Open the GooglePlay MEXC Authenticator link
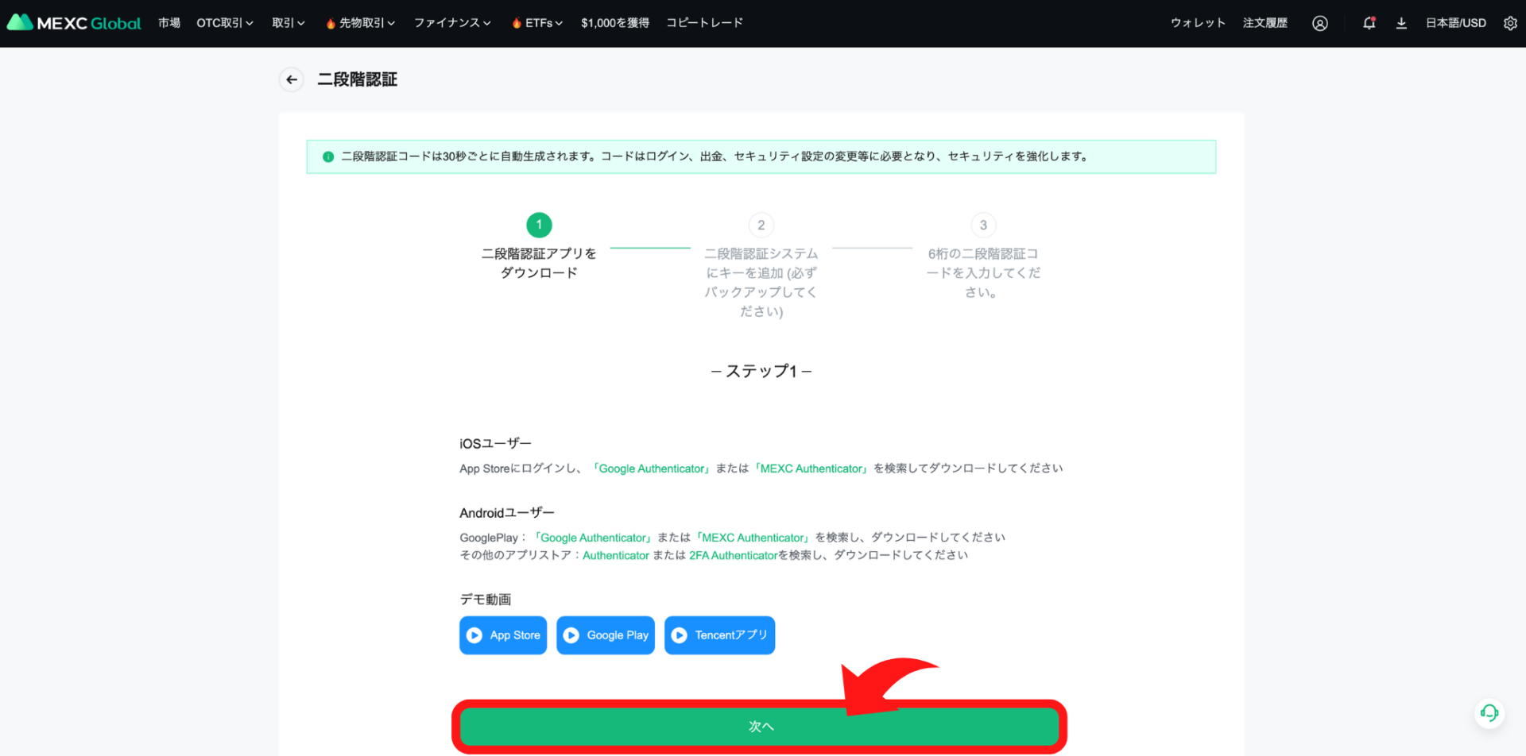The height and width of the screenshot is (756, 1526). click(x=753, y=538)
